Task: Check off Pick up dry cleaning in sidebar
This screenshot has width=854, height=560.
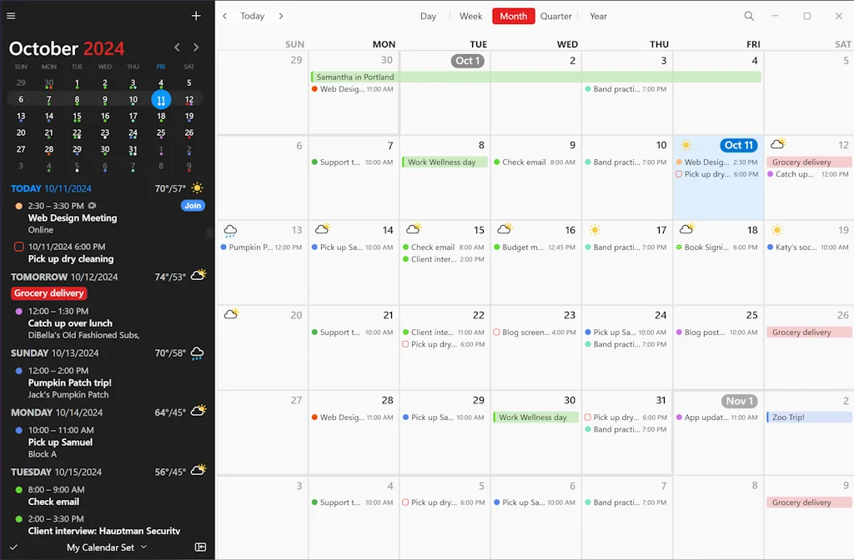Action: [x=19, y=247]
